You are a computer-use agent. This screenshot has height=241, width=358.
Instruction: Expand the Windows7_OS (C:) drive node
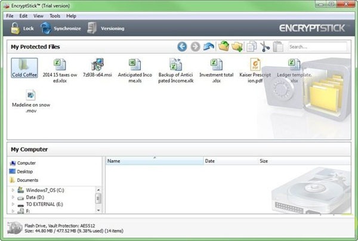[13, 189]
